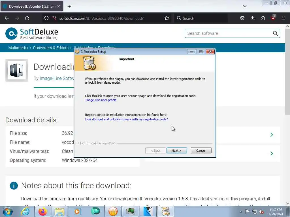Viewport: 290px width, 217px height.
Task: Cancel the IL Vocodex Setup
Action: [201, 151]
